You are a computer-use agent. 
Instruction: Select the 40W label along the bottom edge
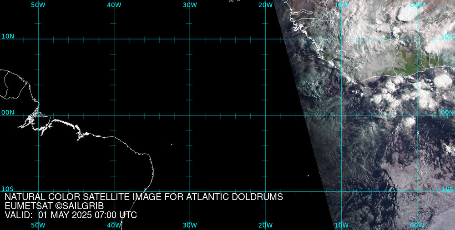tap(114, 225)
